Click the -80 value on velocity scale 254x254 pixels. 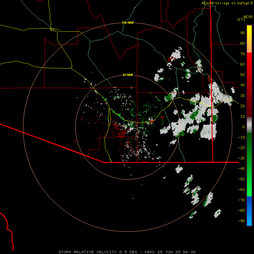(x=241, y=211)
